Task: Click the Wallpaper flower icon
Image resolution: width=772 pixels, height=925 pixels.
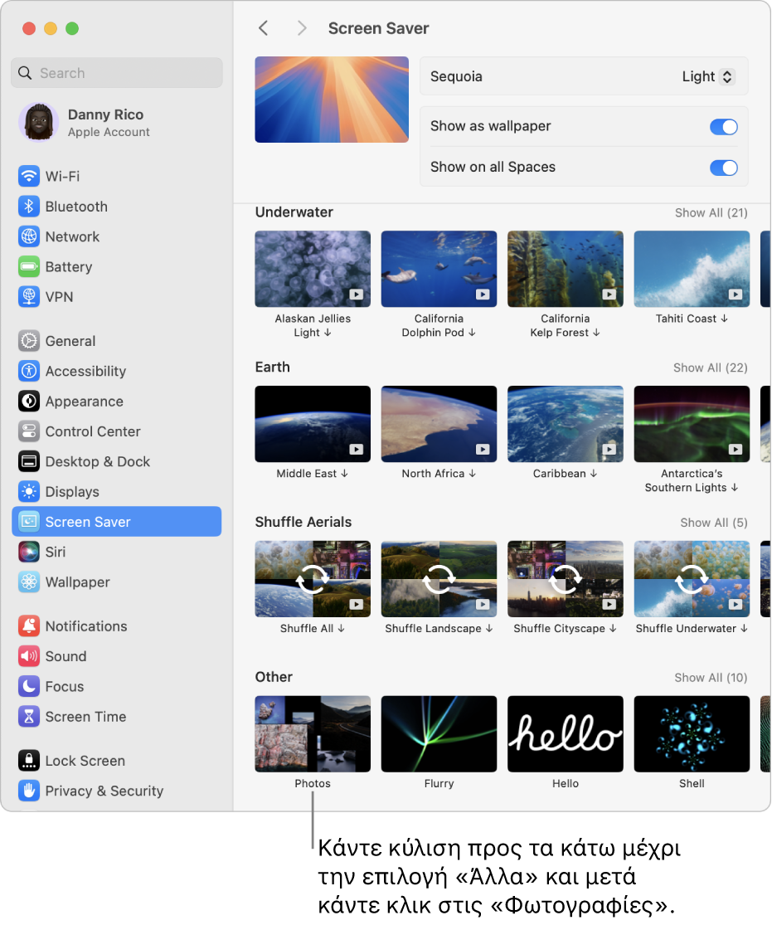Action: coord(29,581)
